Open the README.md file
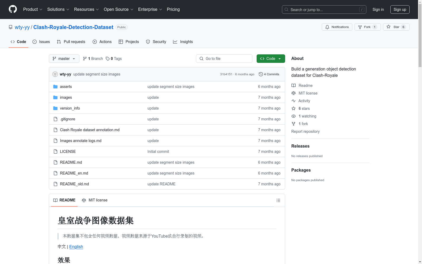 [x=71, y=162]
